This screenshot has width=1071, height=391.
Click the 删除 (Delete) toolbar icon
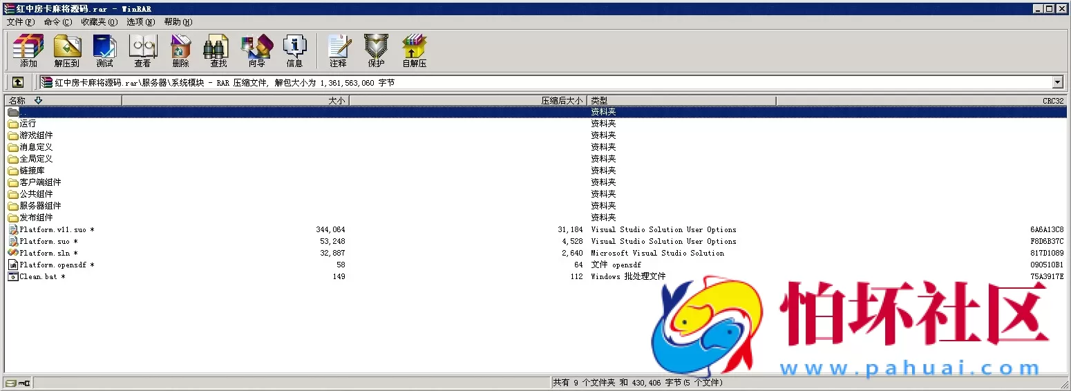pyautogui.click(x=180, y=50)
